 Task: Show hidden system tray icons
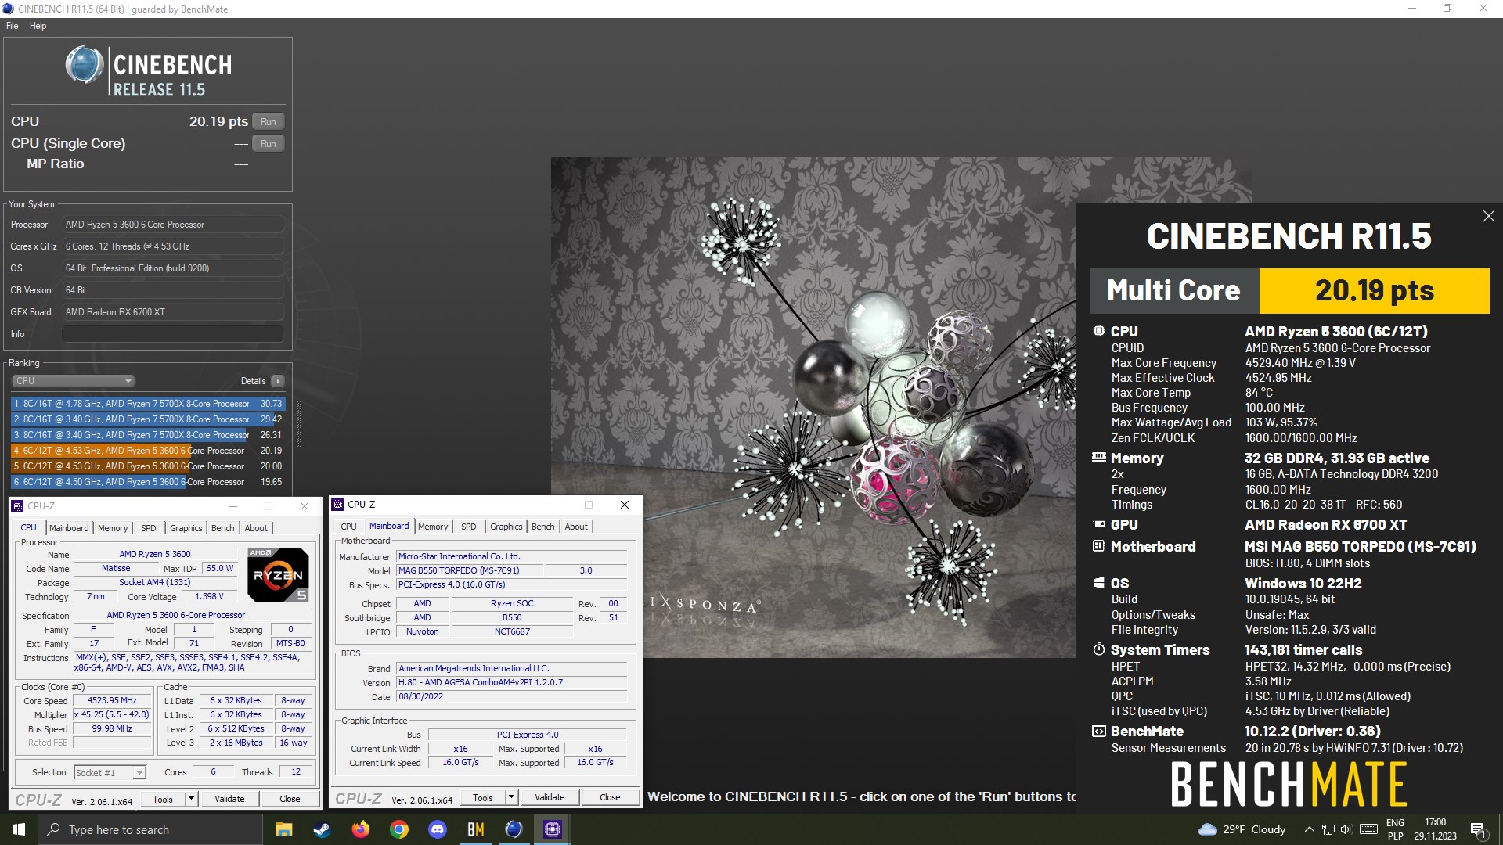pos(1309,829)
